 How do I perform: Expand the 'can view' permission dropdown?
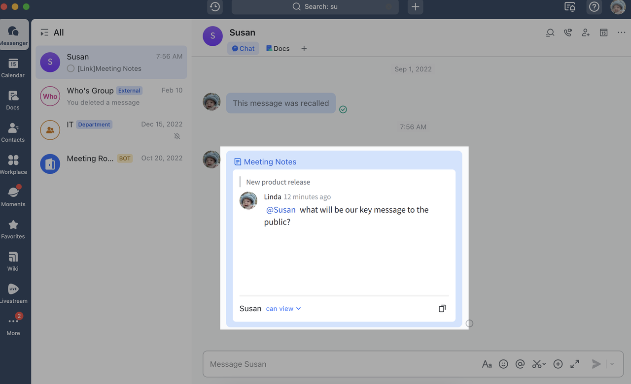pyautogui.click(x=283, y=309)
